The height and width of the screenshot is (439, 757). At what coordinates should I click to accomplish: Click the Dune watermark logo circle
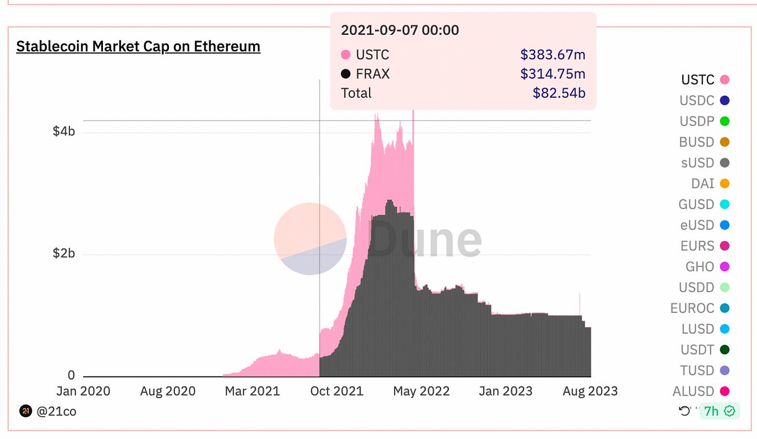click(310, 239)
